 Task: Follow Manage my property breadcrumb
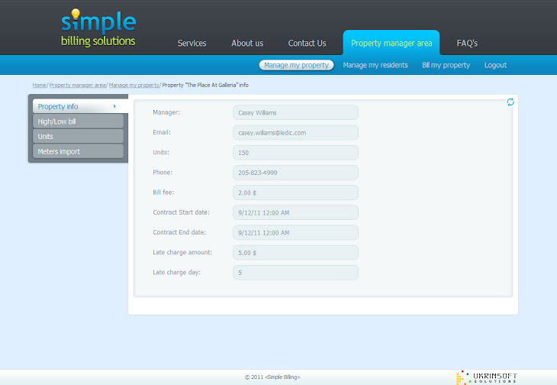point(134,85)
